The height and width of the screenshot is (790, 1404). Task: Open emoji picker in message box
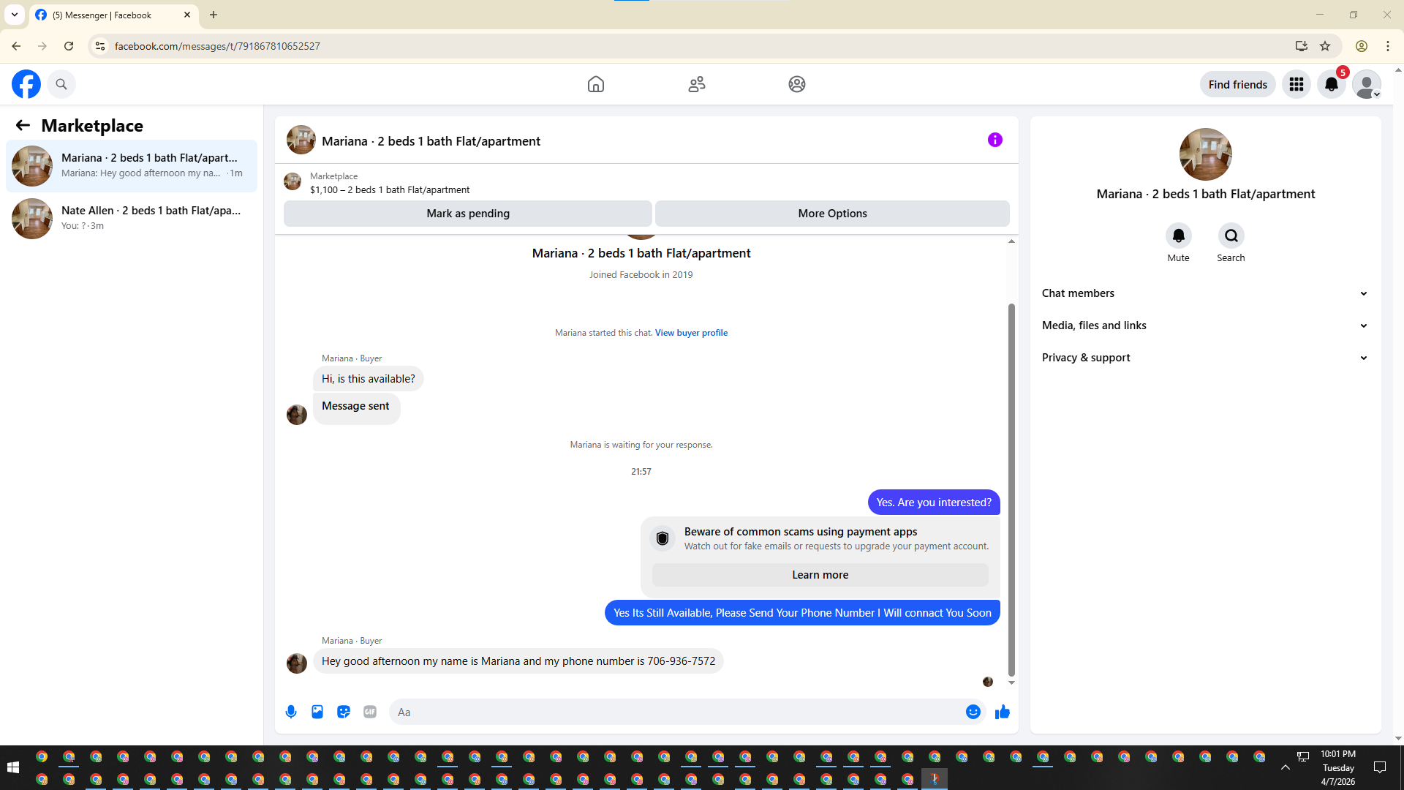click(x=973, y=712)
